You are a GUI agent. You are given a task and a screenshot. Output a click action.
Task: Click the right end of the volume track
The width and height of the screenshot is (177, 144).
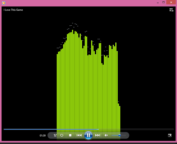125,135
